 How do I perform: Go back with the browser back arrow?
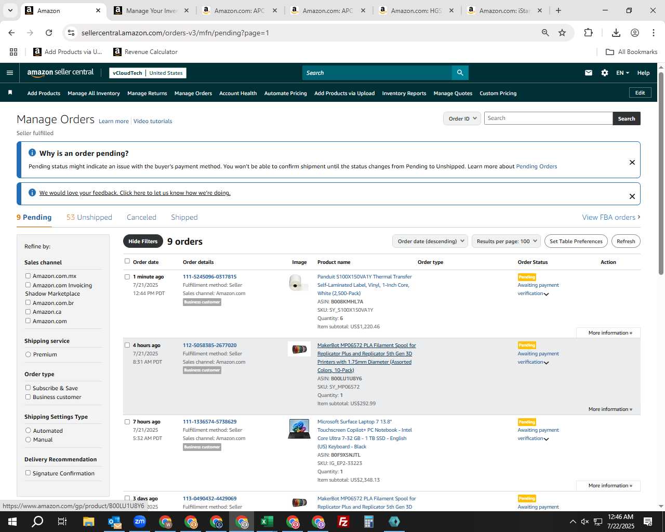[11, 33]
